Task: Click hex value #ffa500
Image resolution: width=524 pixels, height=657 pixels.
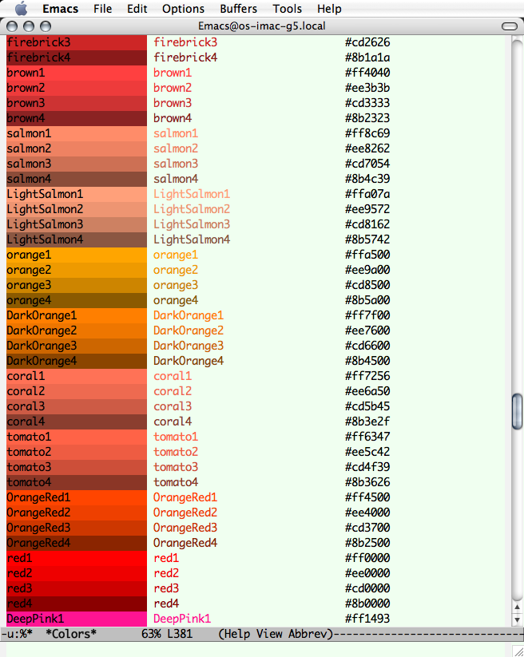Action: coord(367,255)
